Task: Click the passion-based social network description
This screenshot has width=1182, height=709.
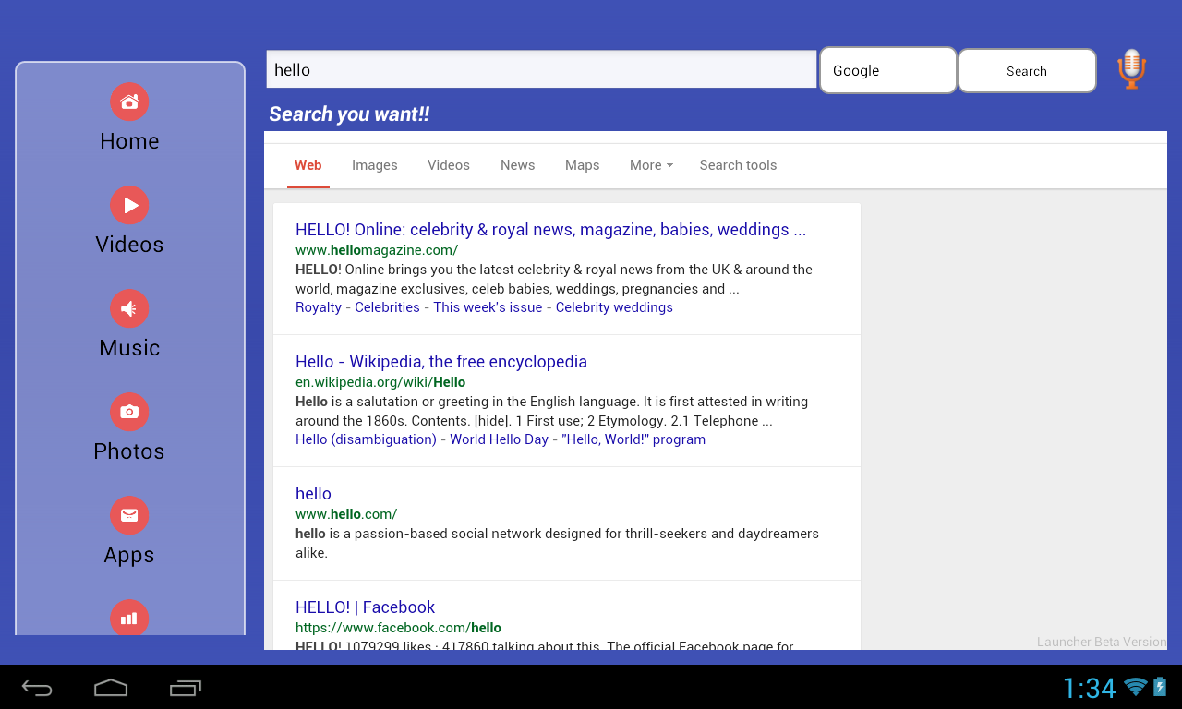Action: pos(557,543)
